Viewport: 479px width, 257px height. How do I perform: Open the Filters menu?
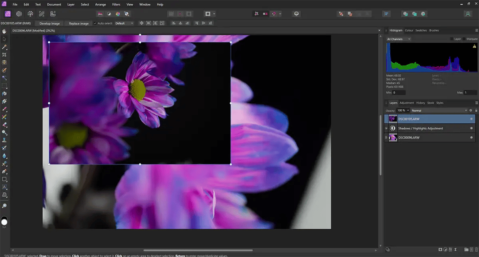tap(116, 4)
